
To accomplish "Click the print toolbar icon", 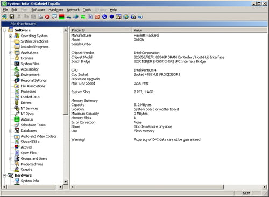I will point(40,17).
